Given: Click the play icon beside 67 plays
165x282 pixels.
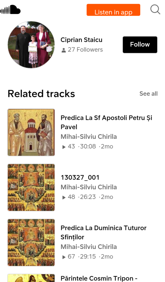Looking at the screenshot, I should pyautogui.click(x=64, y=257).
